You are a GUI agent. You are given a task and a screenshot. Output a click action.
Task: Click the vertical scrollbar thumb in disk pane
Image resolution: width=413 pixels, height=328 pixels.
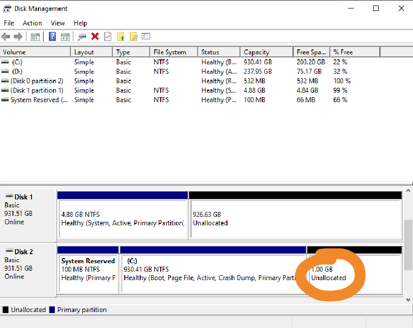coord(408,245)
